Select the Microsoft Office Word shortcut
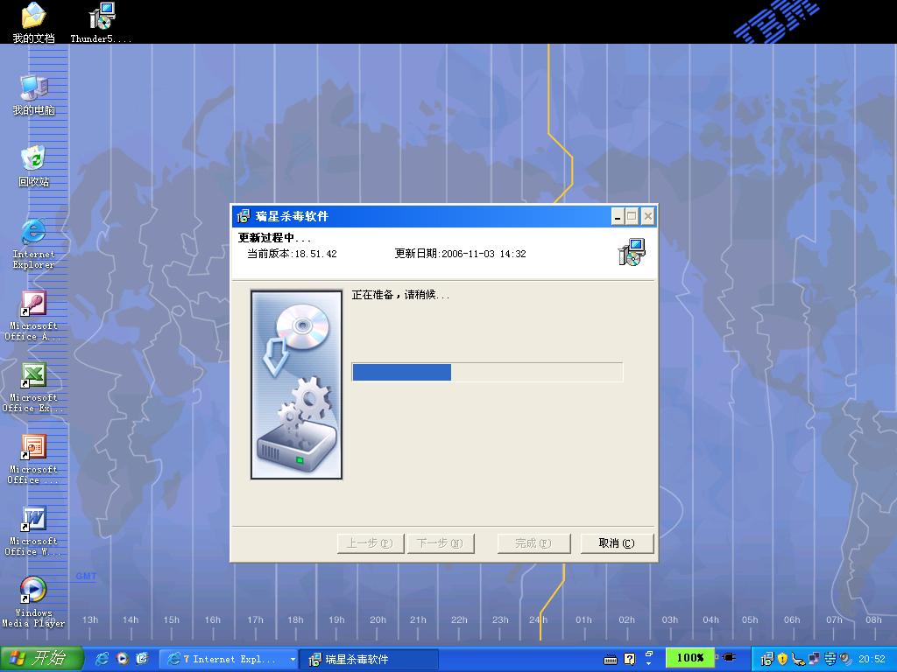Viewport: 897px width, 672px height. pyautogui.click(x=34, y=531)
